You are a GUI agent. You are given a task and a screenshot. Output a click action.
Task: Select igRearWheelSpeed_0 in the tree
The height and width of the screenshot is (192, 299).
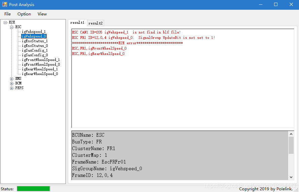point(40,74)
